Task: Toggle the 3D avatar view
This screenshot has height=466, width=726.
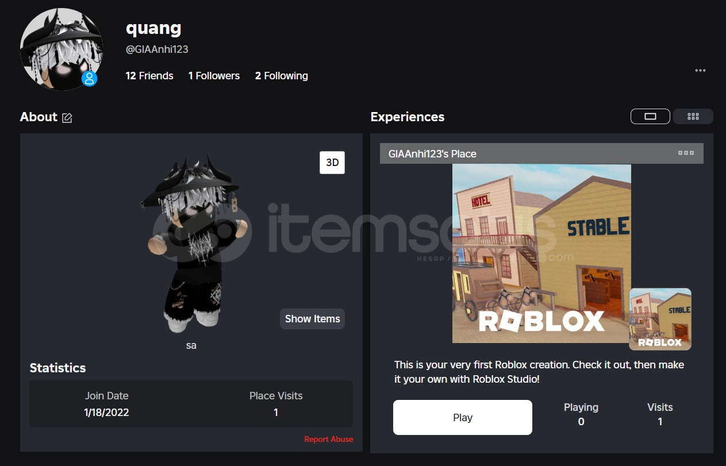Action: click(332, 163)
